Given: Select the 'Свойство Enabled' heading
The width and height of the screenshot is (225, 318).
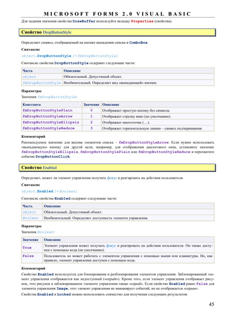Looking at the screenshot, I should [x=117, y=167].
